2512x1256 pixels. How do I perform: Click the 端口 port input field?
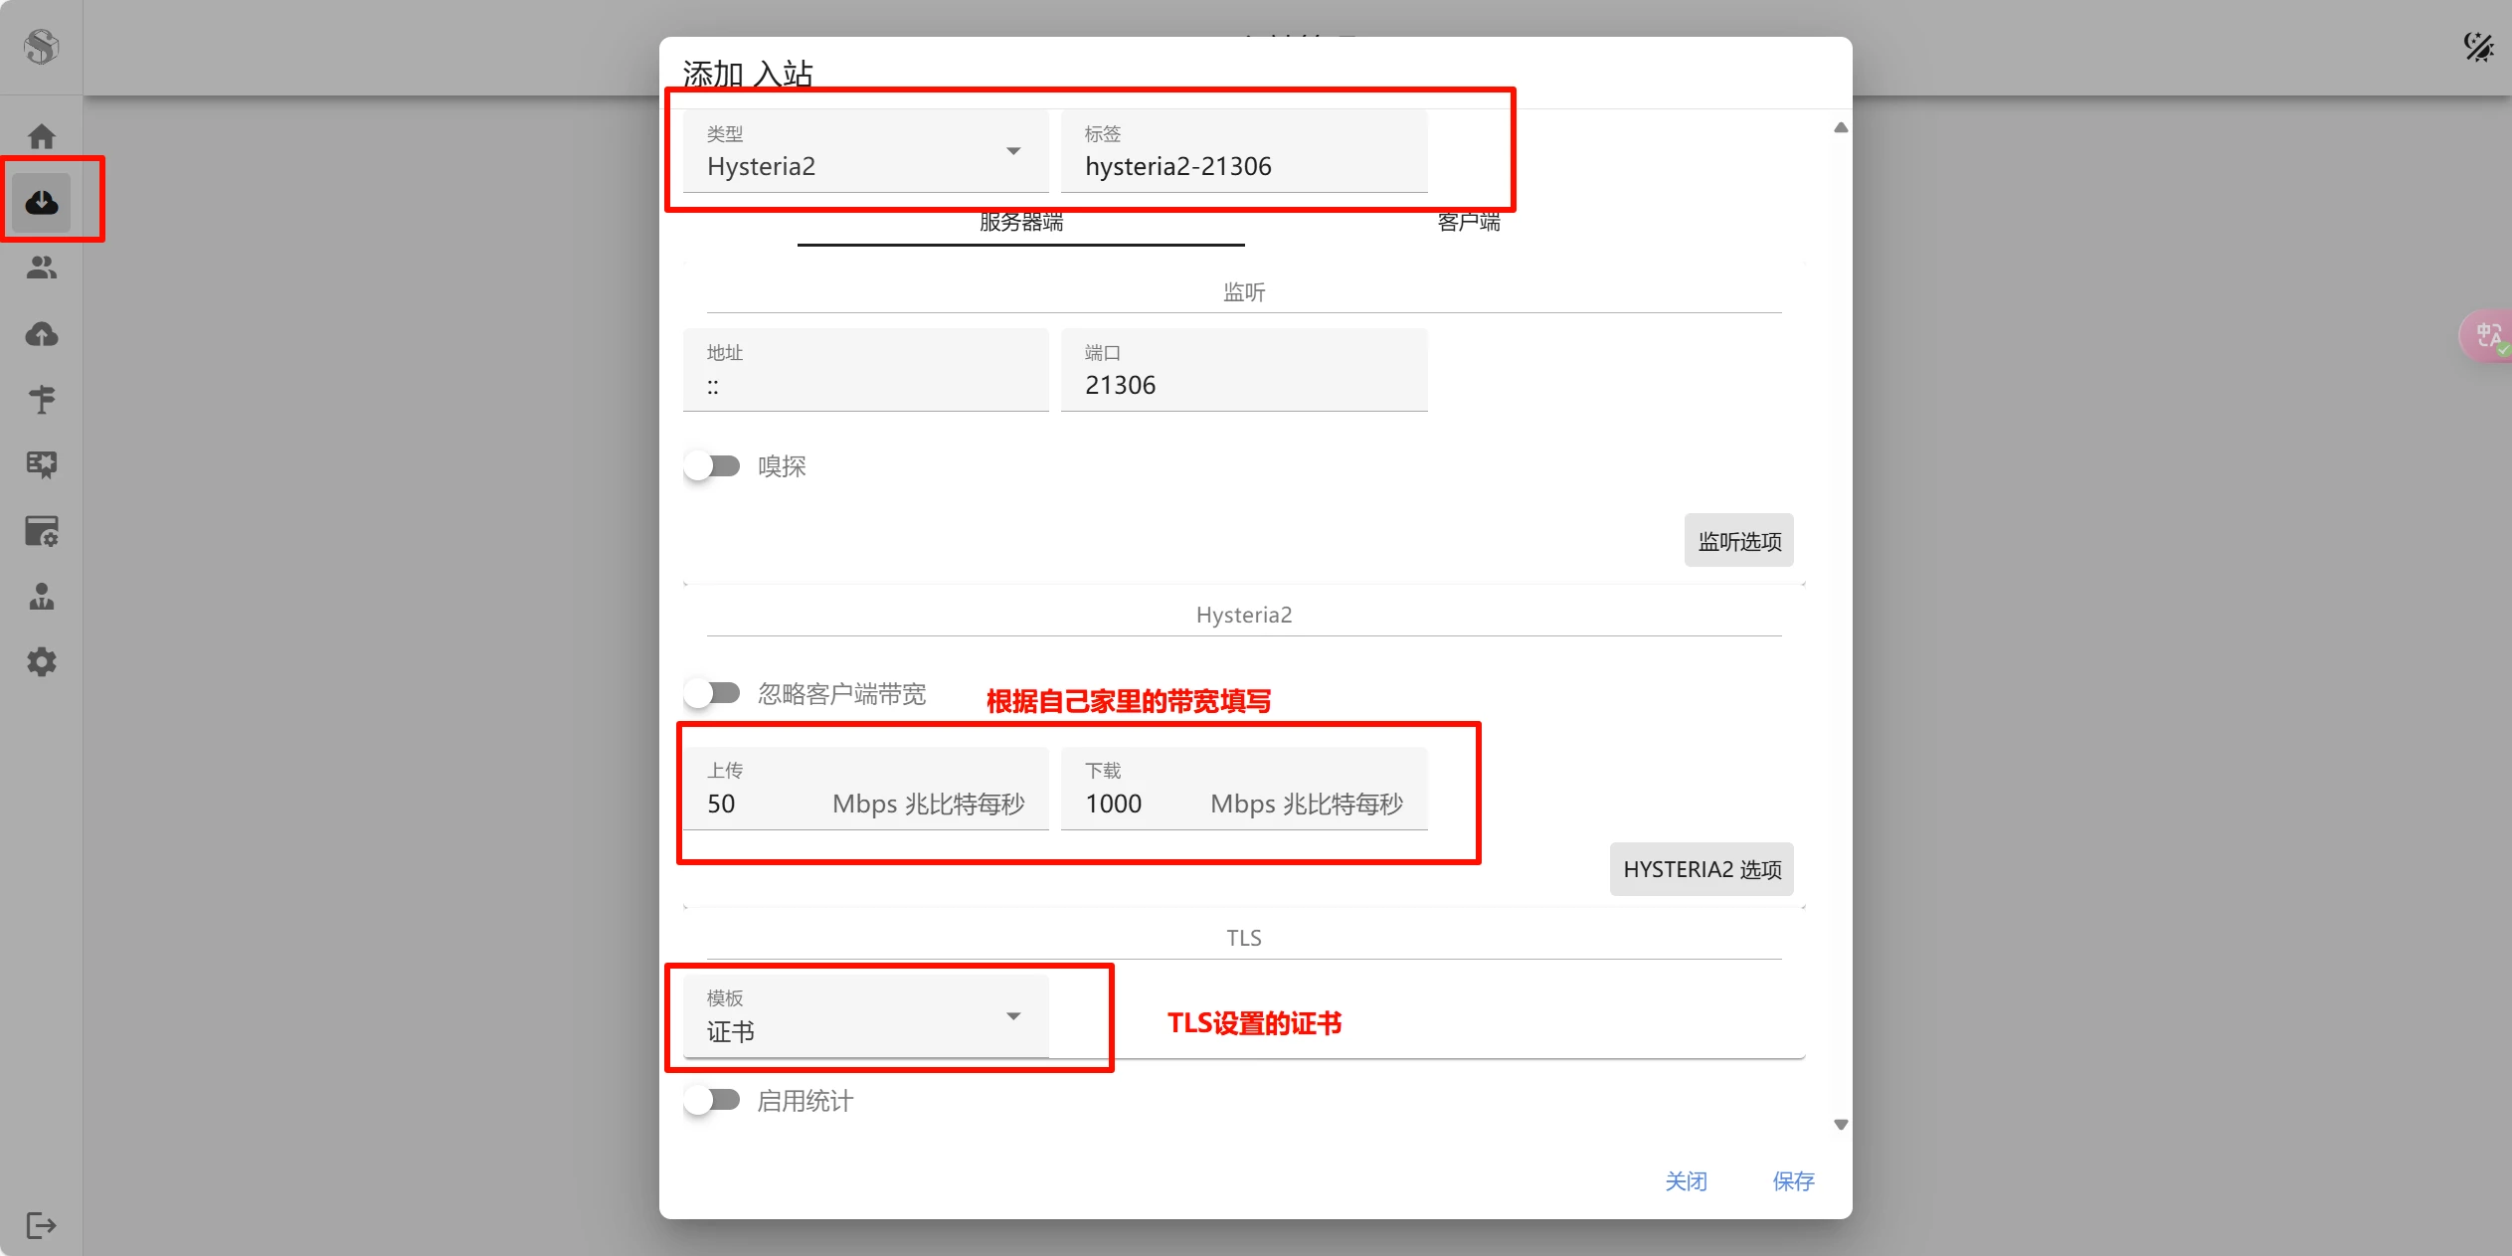coord(1243,385)
